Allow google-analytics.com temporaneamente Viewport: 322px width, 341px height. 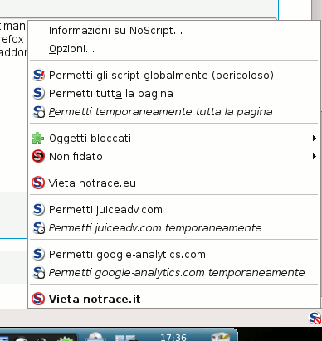coord(173,273)
